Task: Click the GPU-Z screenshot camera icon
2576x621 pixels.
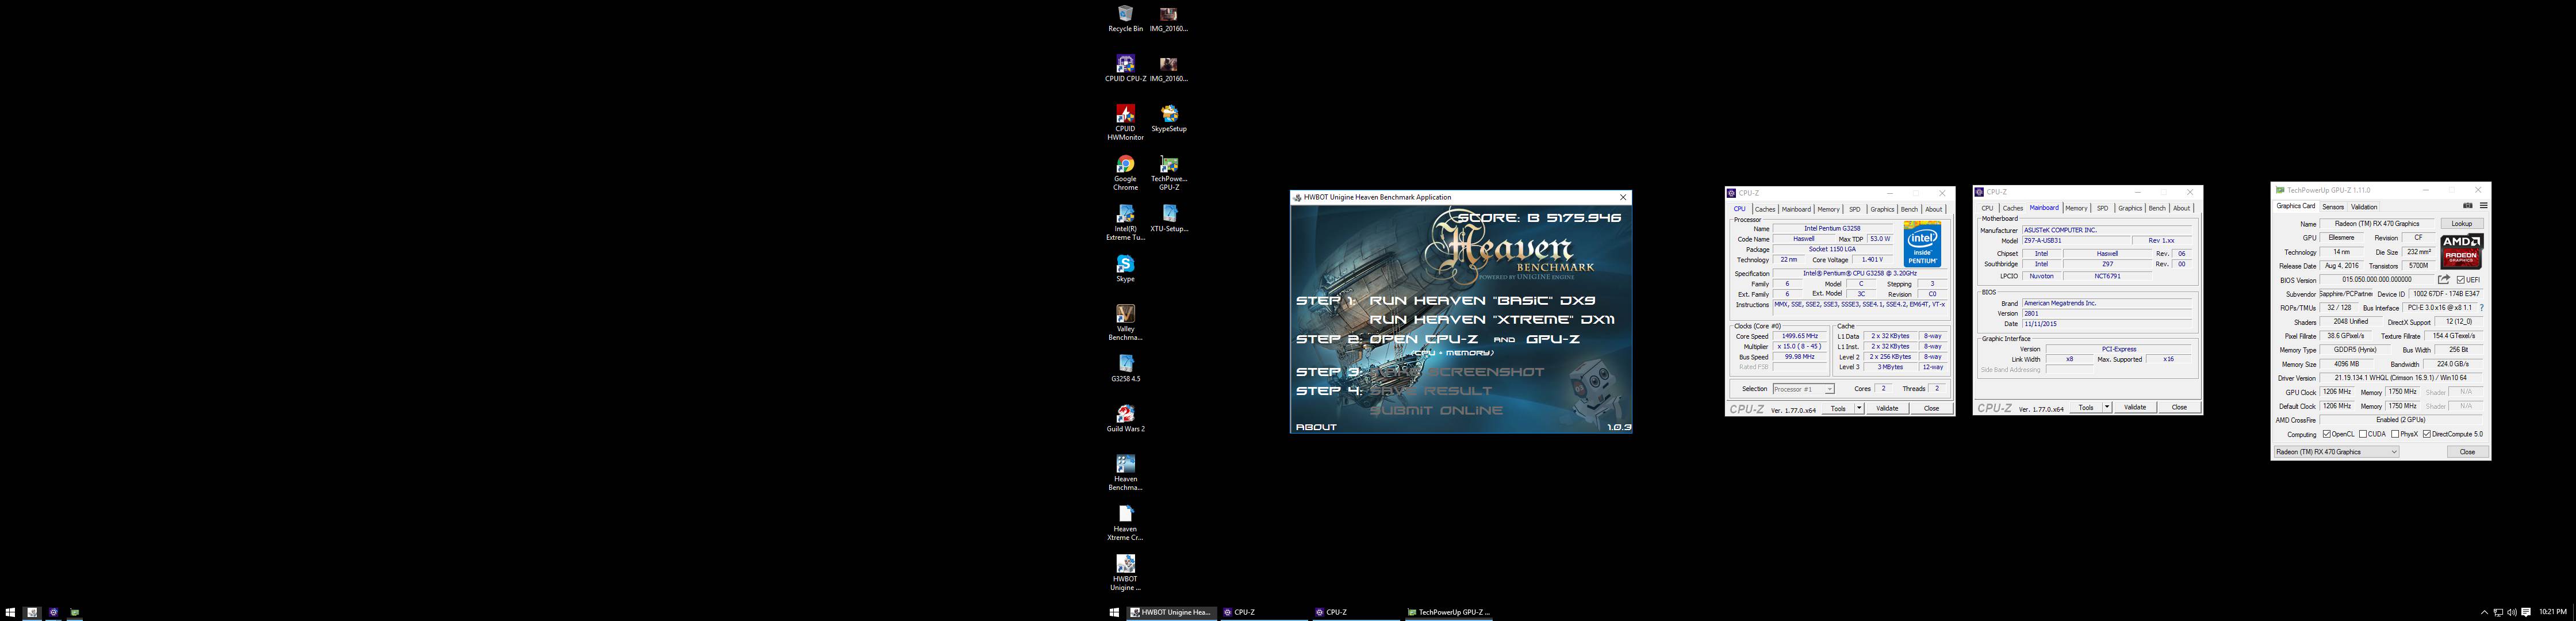Action: [x=2467, y=206]
